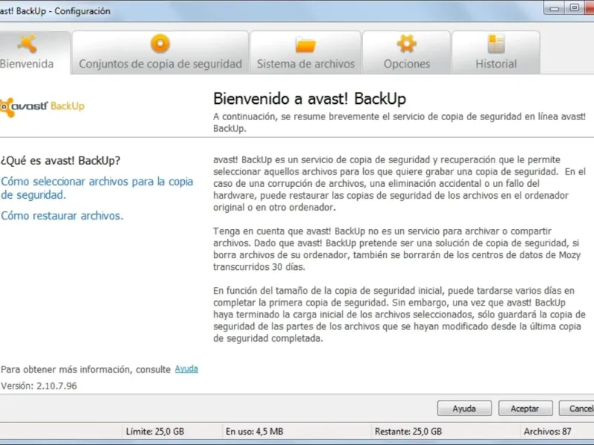Click the Cancelar button

tap(577, 409)
